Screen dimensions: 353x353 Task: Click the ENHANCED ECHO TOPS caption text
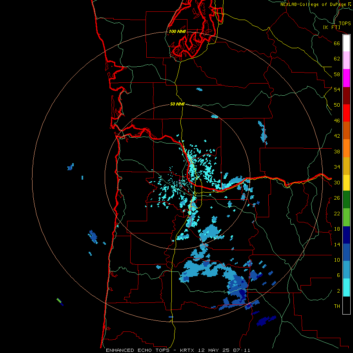[x=138, y=350]
